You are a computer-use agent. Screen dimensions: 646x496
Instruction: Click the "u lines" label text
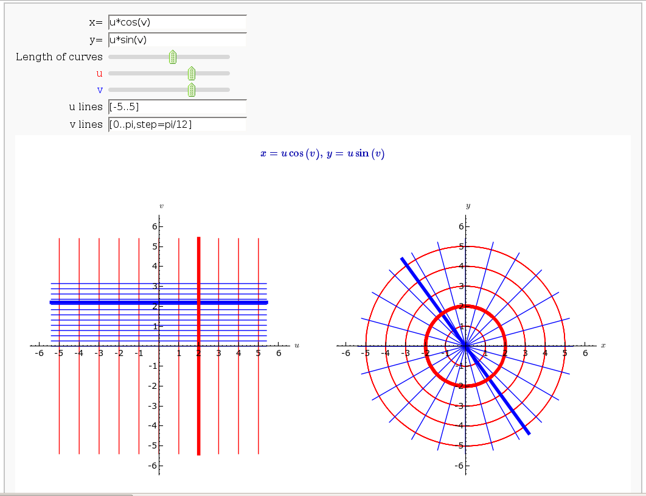pyautogui.click(x=86, y=107)
